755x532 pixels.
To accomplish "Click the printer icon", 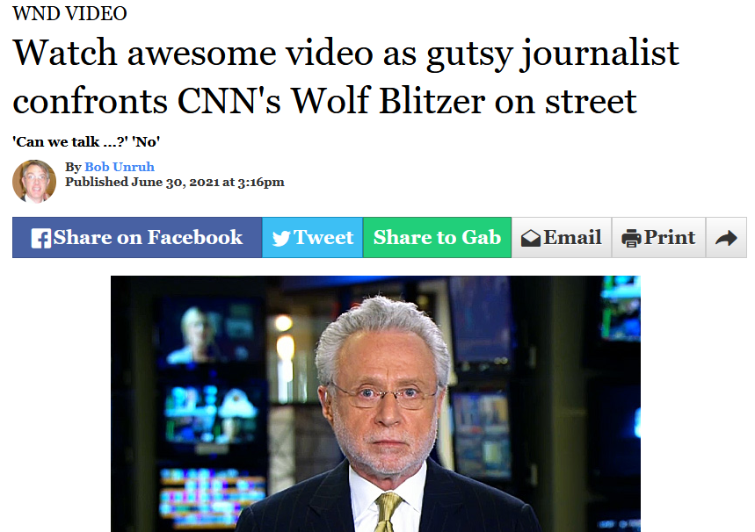I will [631, 238].
